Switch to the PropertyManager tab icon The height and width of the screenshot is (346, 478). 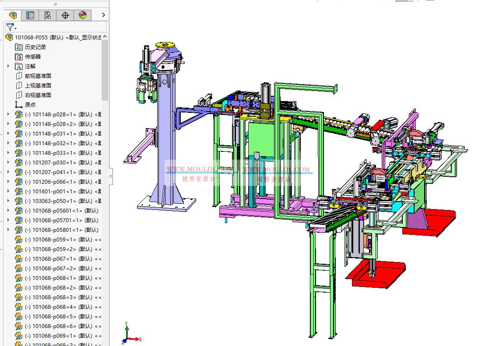(30, 15)
